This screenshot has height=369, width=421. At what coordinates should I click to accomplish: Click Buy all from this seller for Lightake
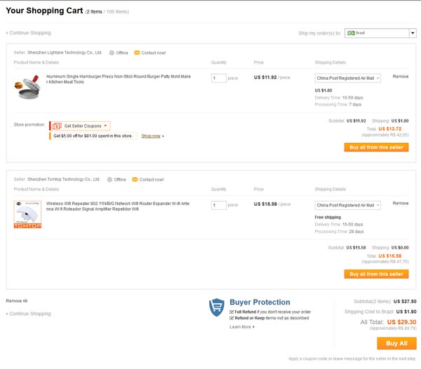(376, 147)
